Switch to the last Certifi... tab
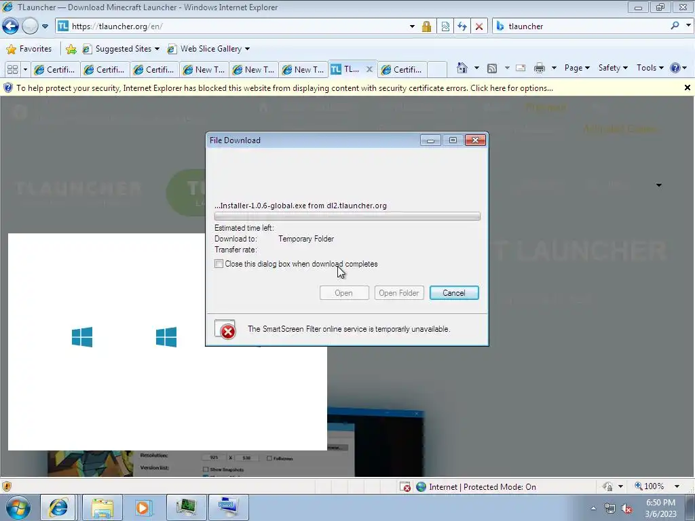695x521 pixels. click(x=402, y=70)
